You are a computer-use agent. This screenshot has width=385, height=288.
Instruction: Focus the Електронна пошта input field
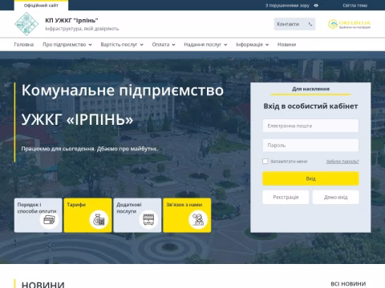point(310,126)
